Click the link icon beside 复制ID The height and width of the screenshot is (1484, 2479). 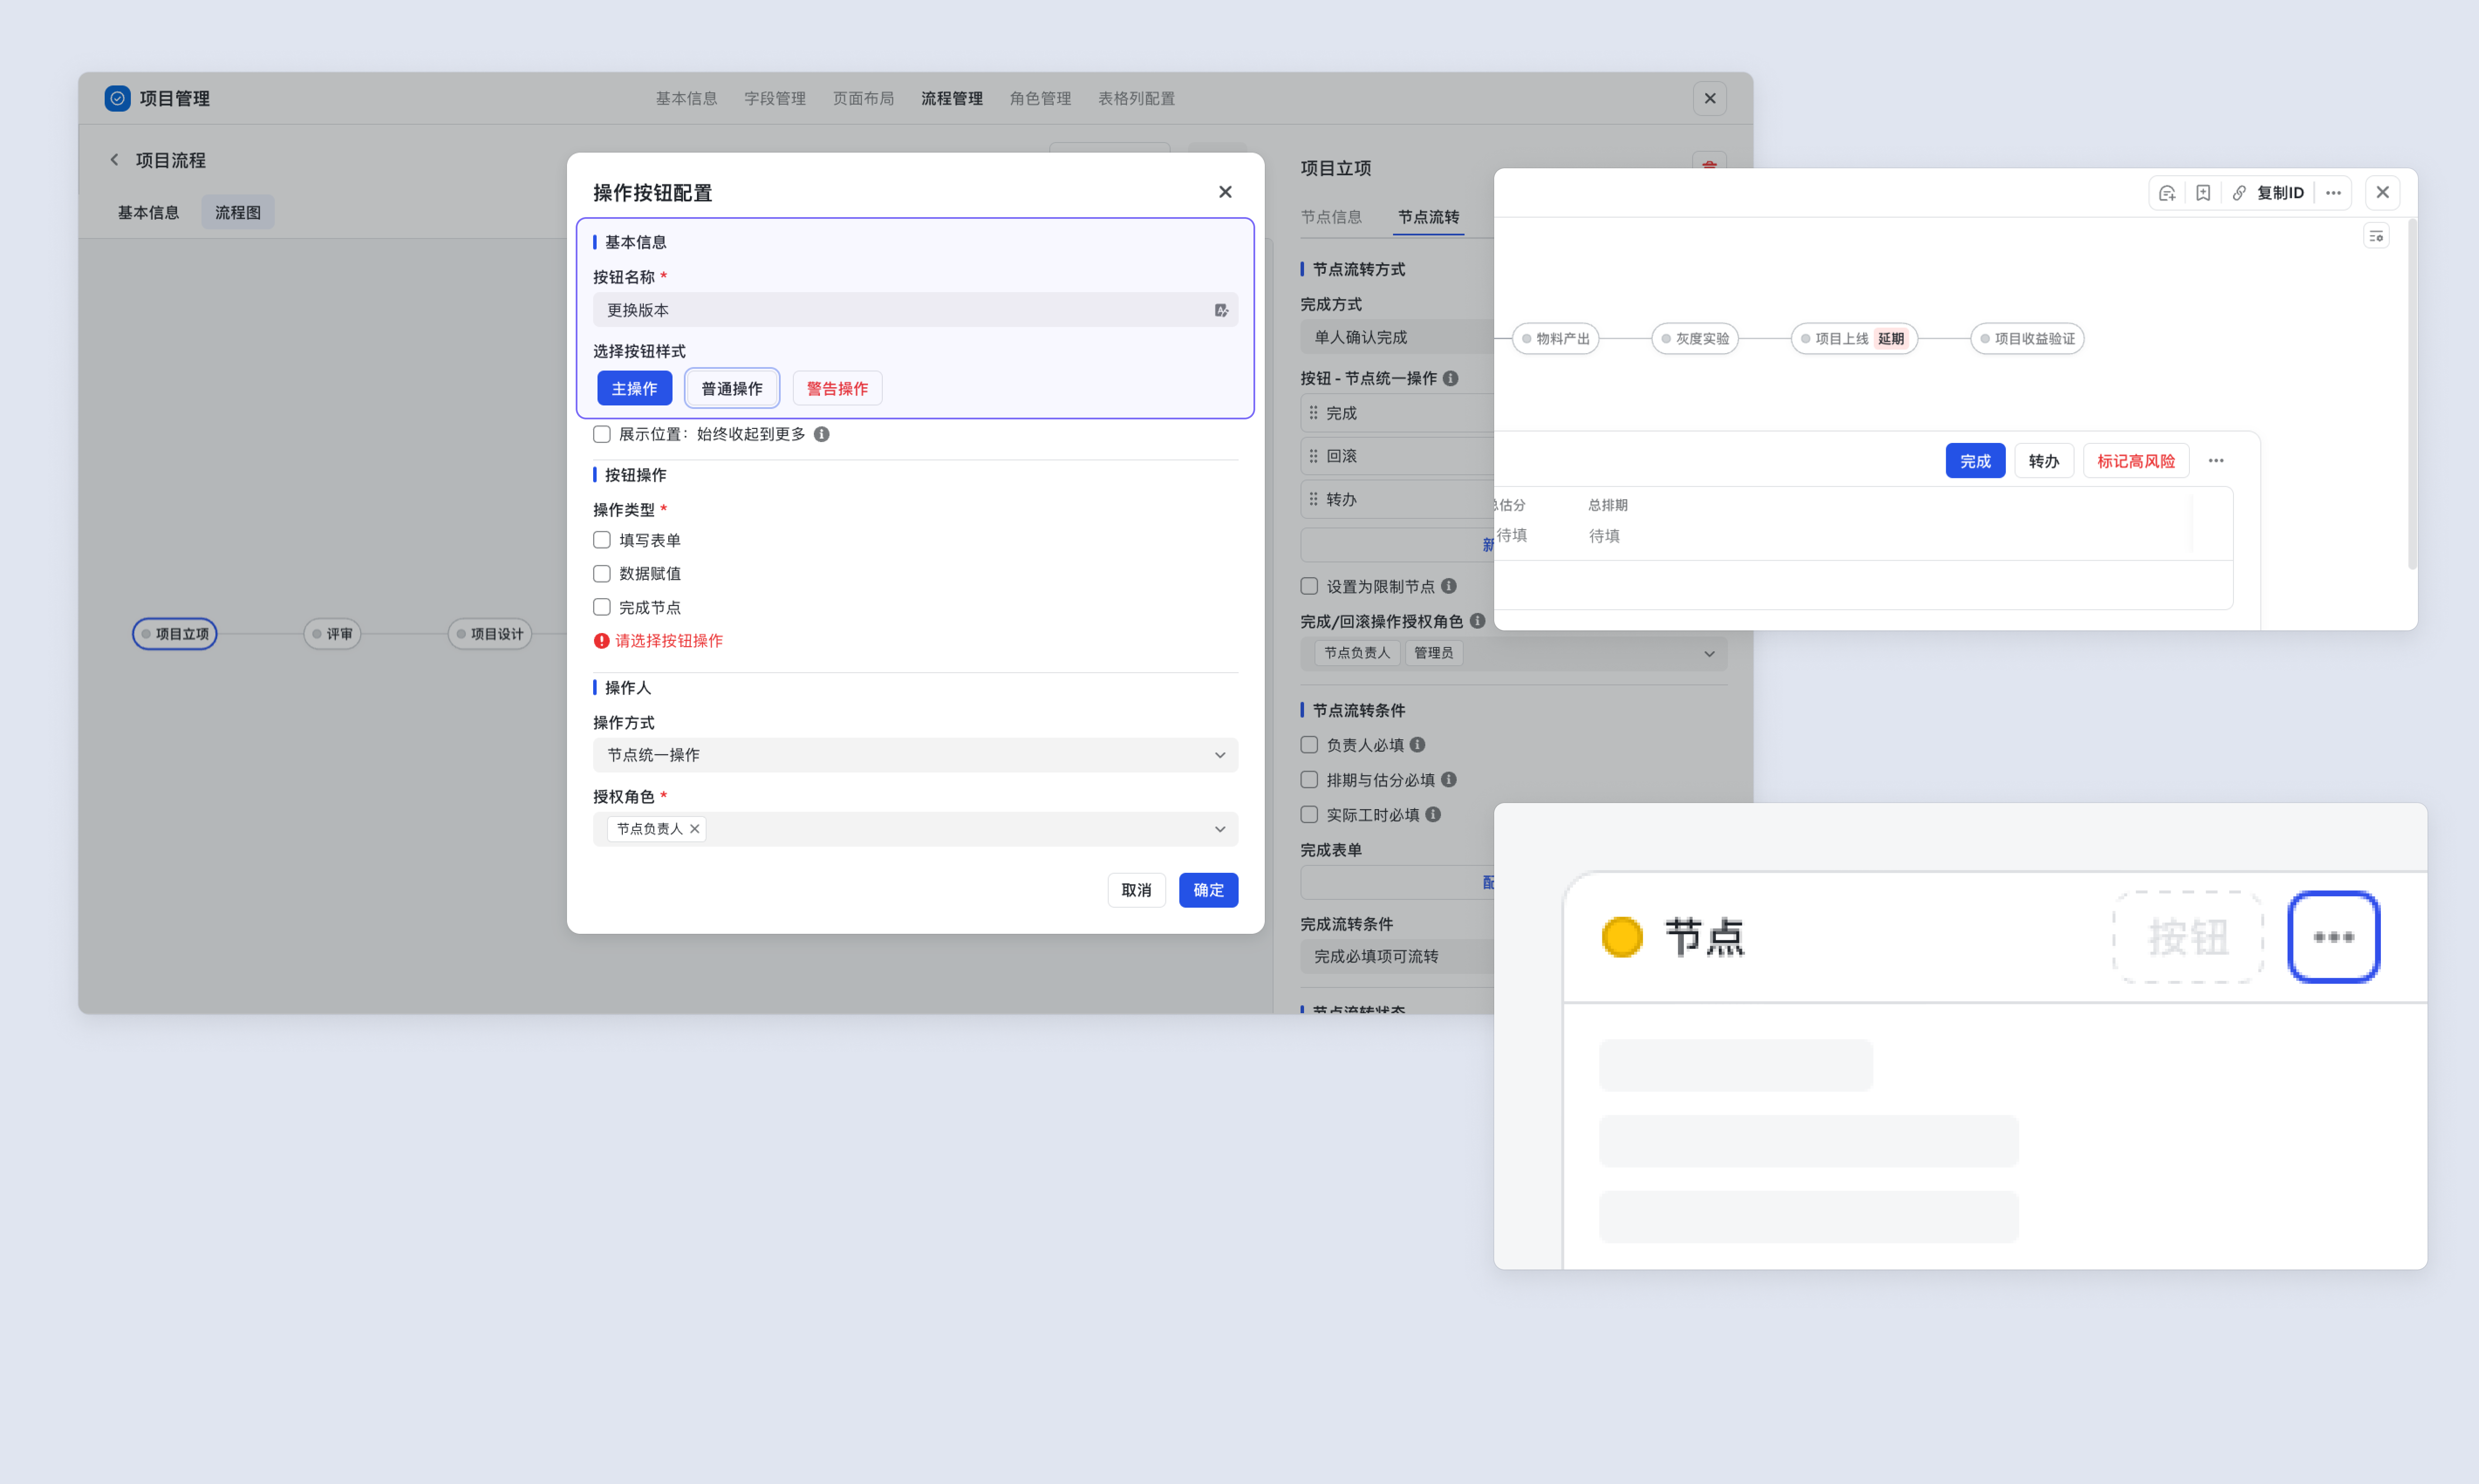[2239, 193]
